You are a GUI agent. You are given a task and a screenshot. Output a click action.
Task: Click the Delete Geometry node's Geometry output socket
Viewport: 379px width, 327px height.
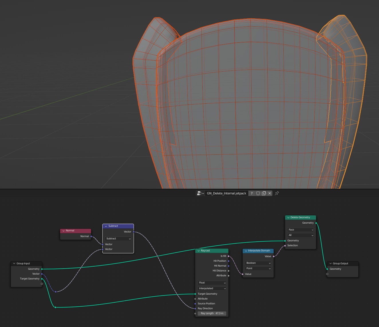(316, 223)
